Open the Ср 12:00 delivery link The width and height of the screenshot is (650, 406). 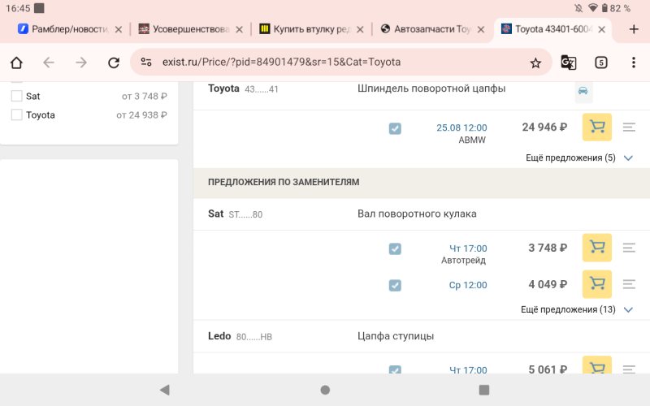coord(468,285)
